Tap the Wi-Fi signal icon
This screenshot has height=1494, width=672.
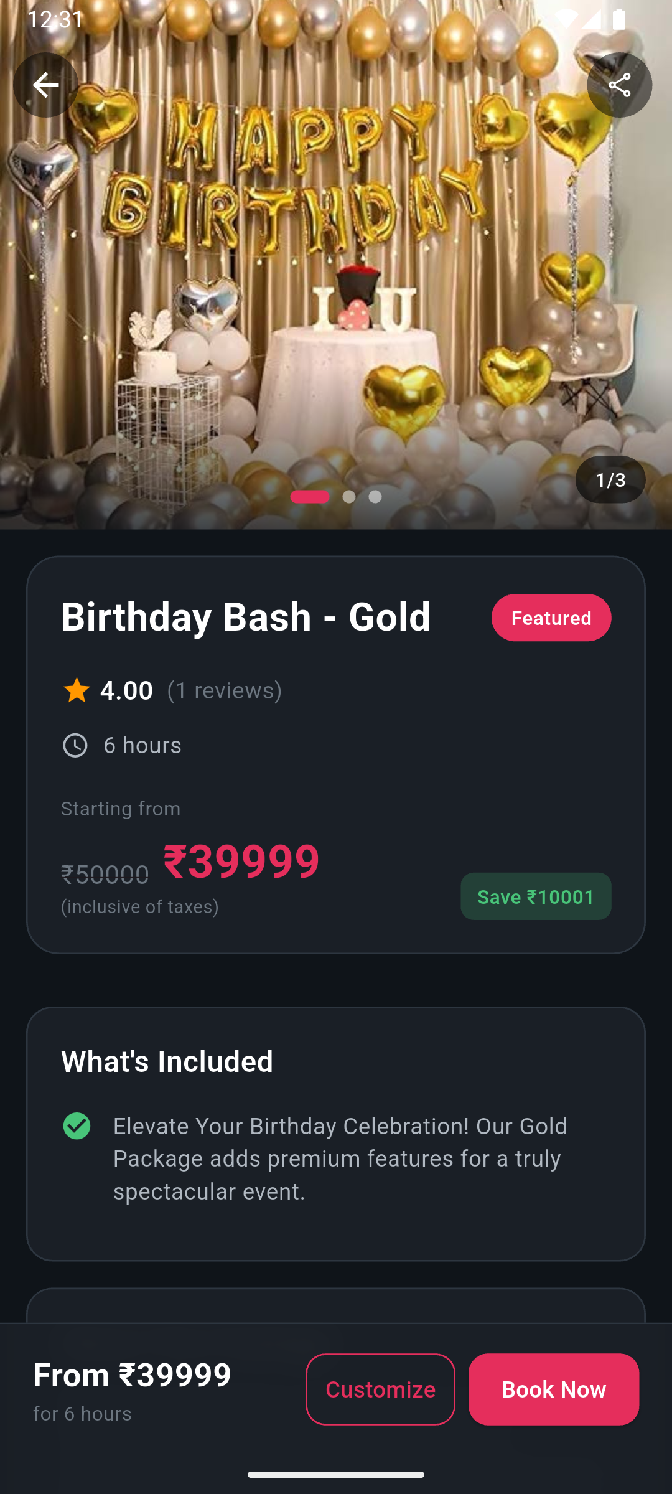point(565,19)
